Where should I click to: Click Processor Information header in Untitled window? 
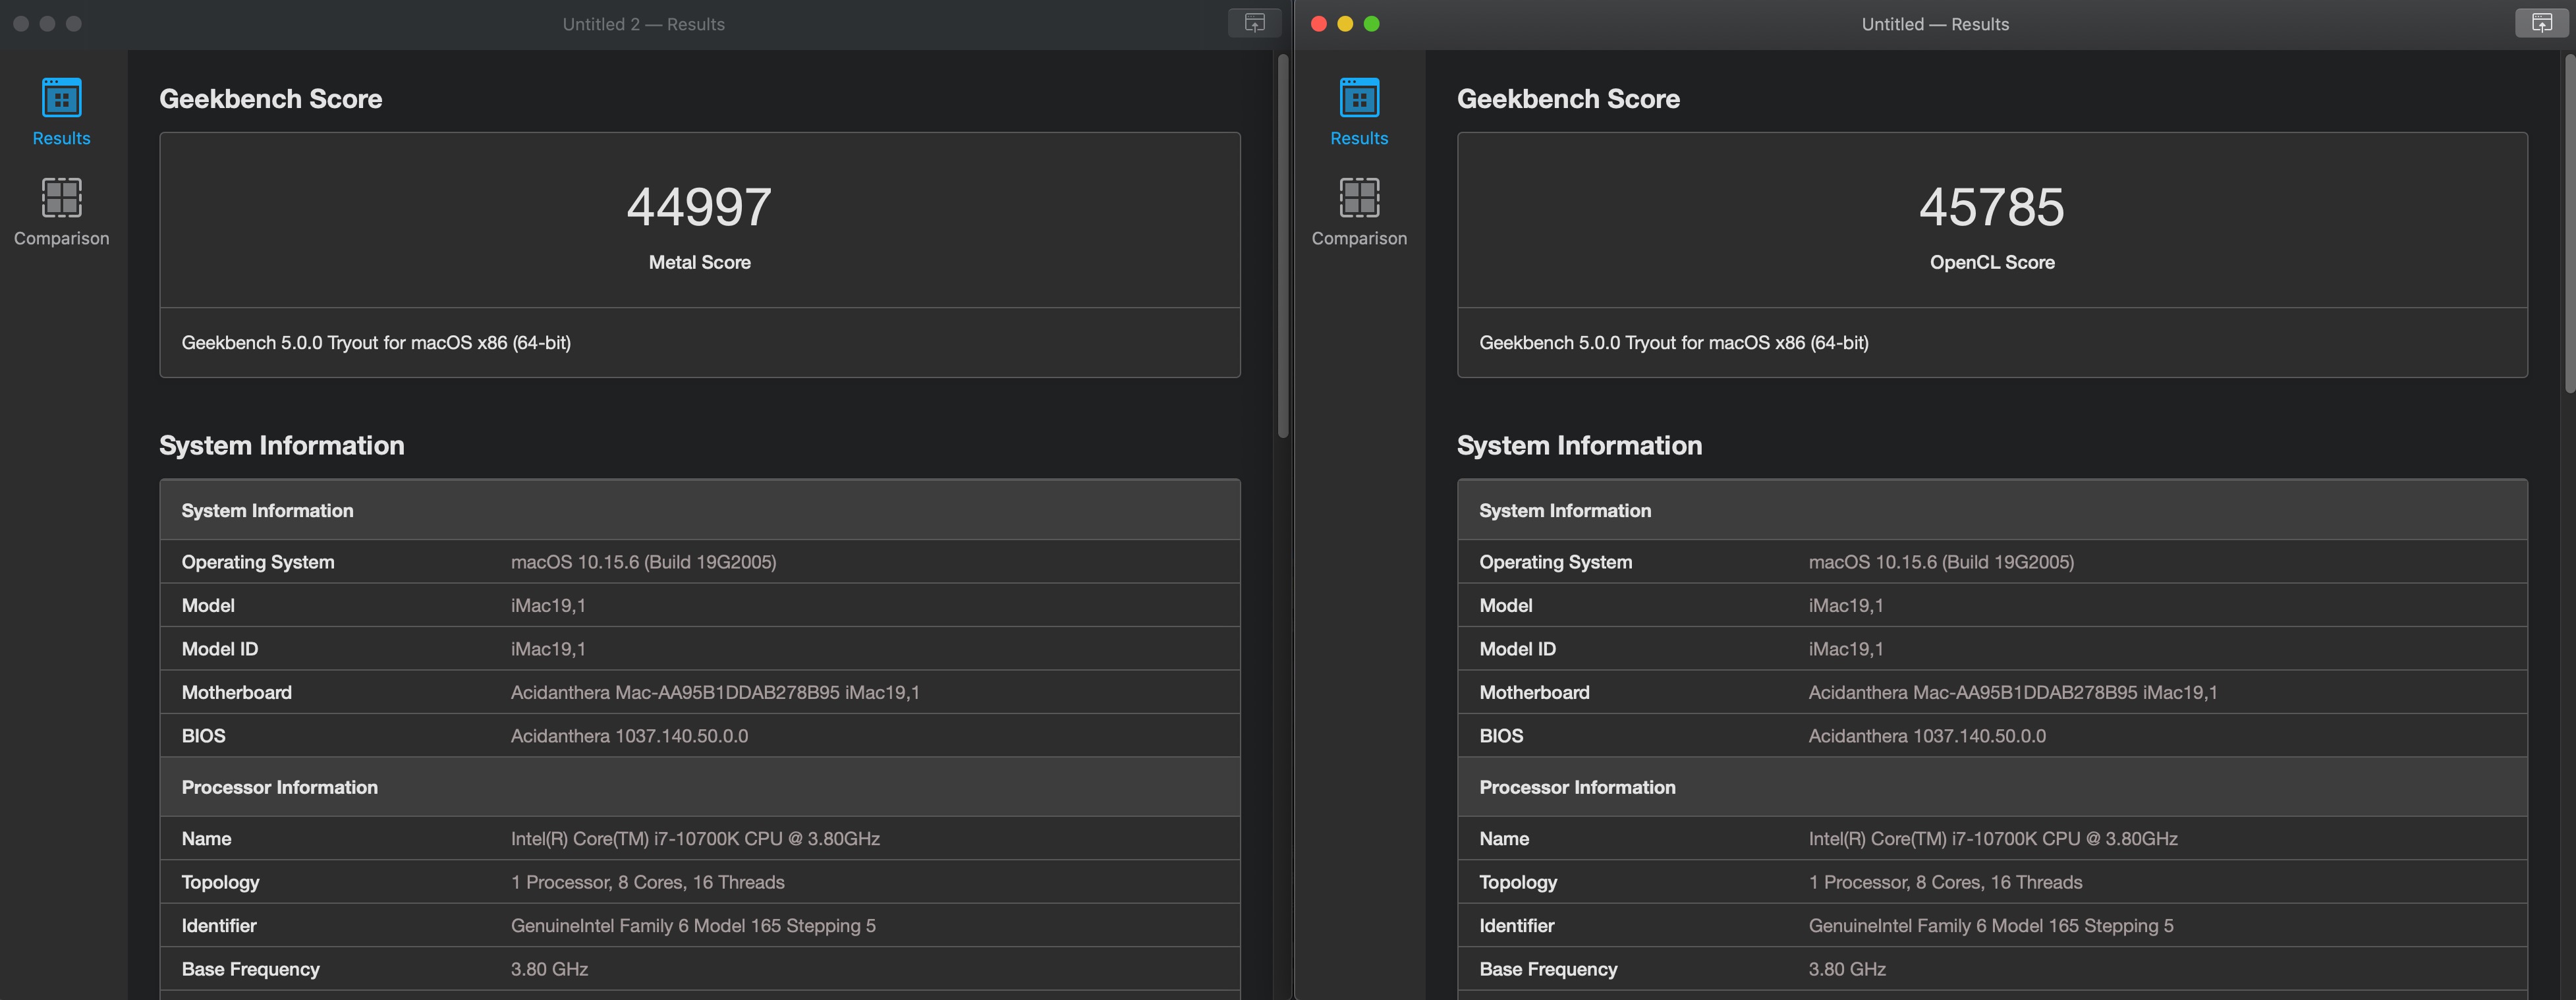pos(1577,787)
